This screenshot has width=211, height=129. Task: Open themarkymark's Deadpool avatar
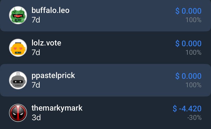tap(18, 113)
